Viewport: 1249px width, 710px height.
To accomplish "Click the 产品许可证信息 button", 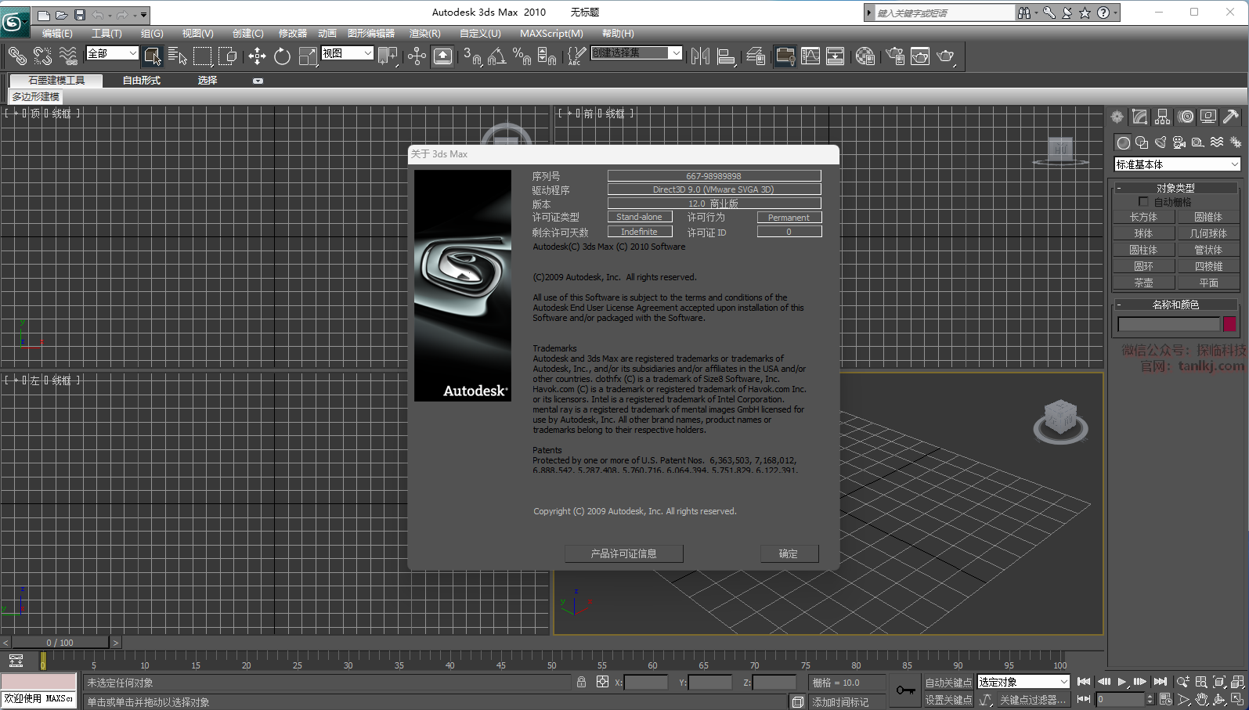I will (x=623, y=553).
